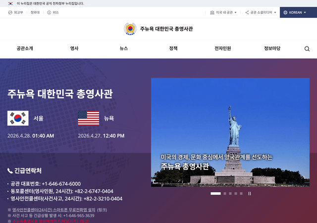Open the 영사 menu

[74, 49]
